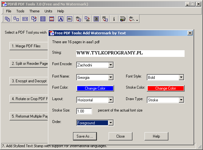This screenshot has width=203, height=150.
Task: Click the 'Stroke Size:' label
Action: (61, 110)
